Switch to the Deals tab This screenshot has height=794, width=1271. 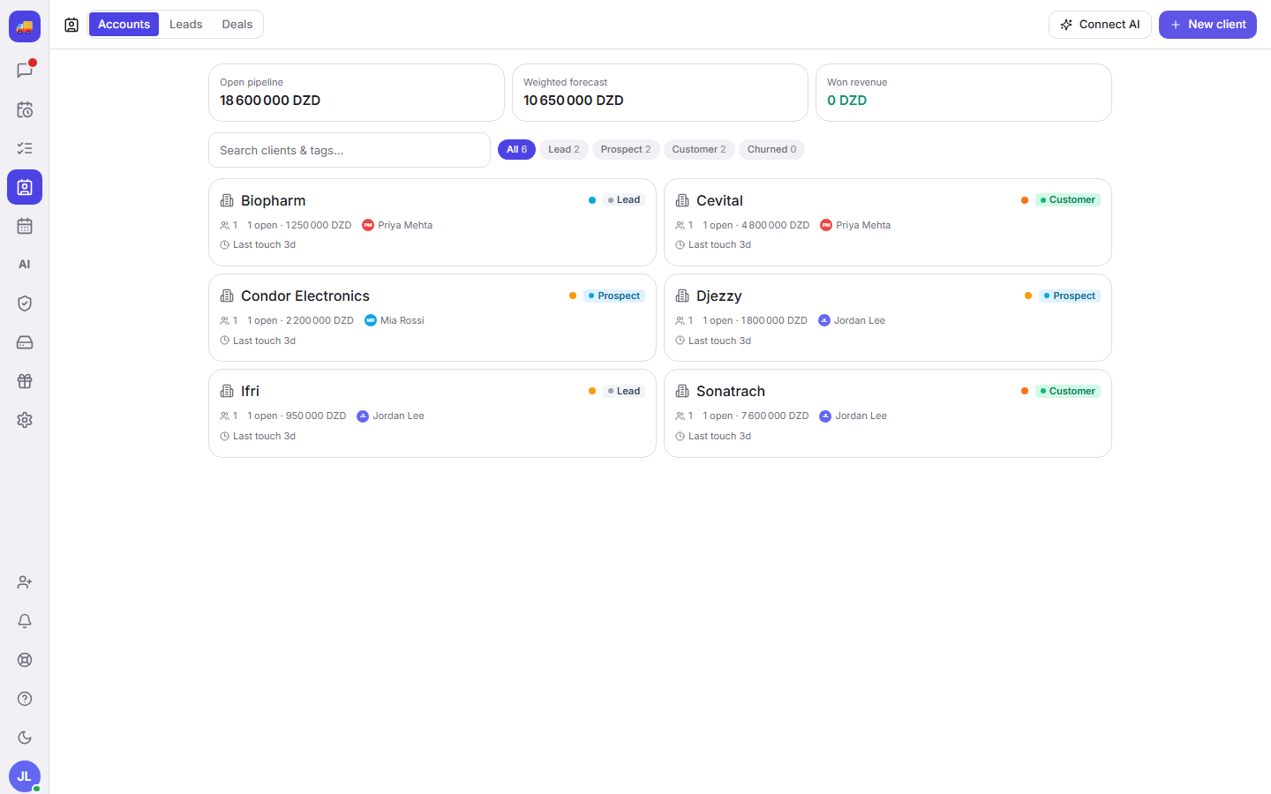point(237,25)
